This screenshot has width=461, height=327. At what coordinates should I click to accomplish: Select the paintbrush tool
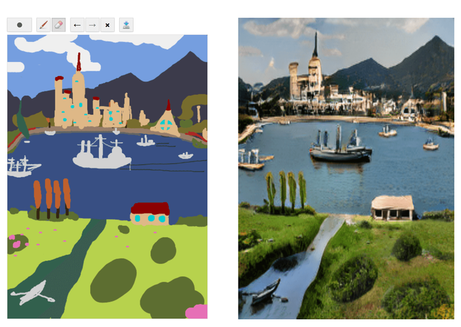43,25
